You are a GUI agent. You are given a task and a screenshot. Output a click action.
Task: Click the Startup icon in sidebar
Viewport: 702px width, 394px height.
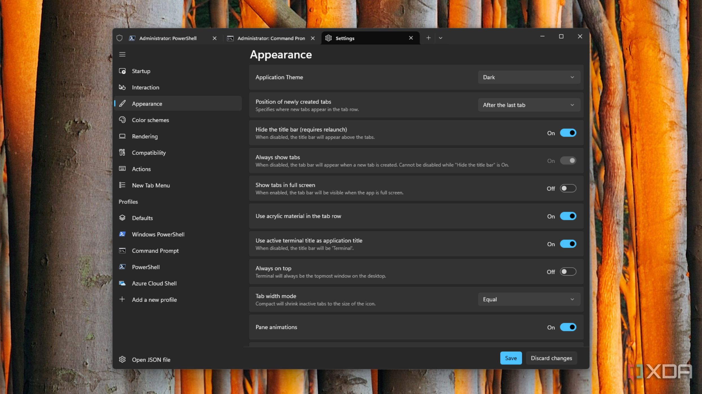click(x=122, y=71)
